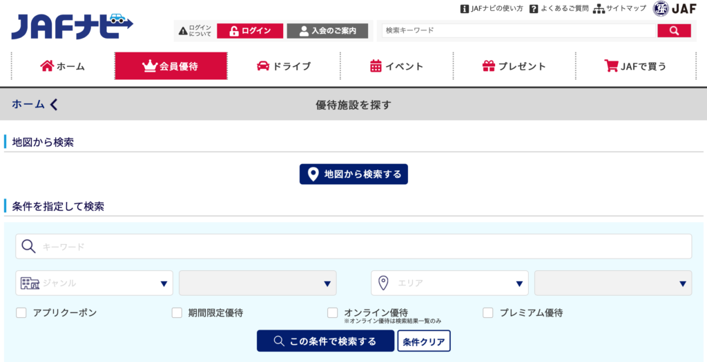The width and height of the screenshot is (707, 362).
Task: Select the 会員優待 menu tab
Action: click(171, 66)
